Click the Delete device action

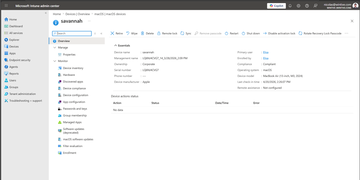(x=147, y=34)
